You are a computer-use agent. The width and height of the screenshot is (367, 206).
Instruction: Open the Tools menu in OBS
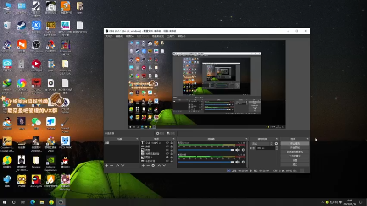tap(171, 36)
